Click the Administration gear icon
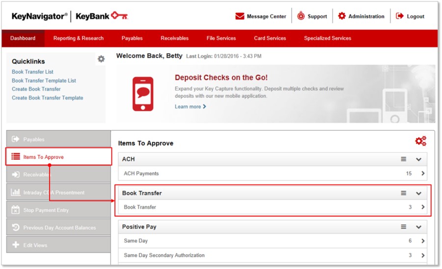The image size is (442, 269). coord(342,16)
